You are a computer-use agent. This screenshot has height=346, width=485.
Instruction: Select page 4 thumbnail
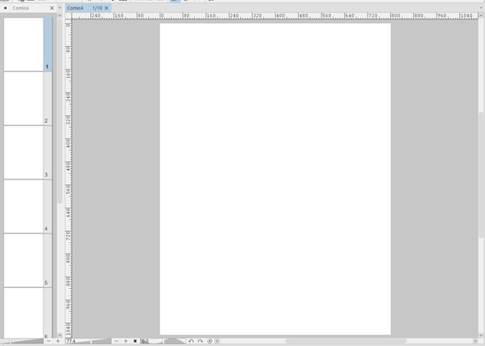pyautogui.click(x=23, y=206)
